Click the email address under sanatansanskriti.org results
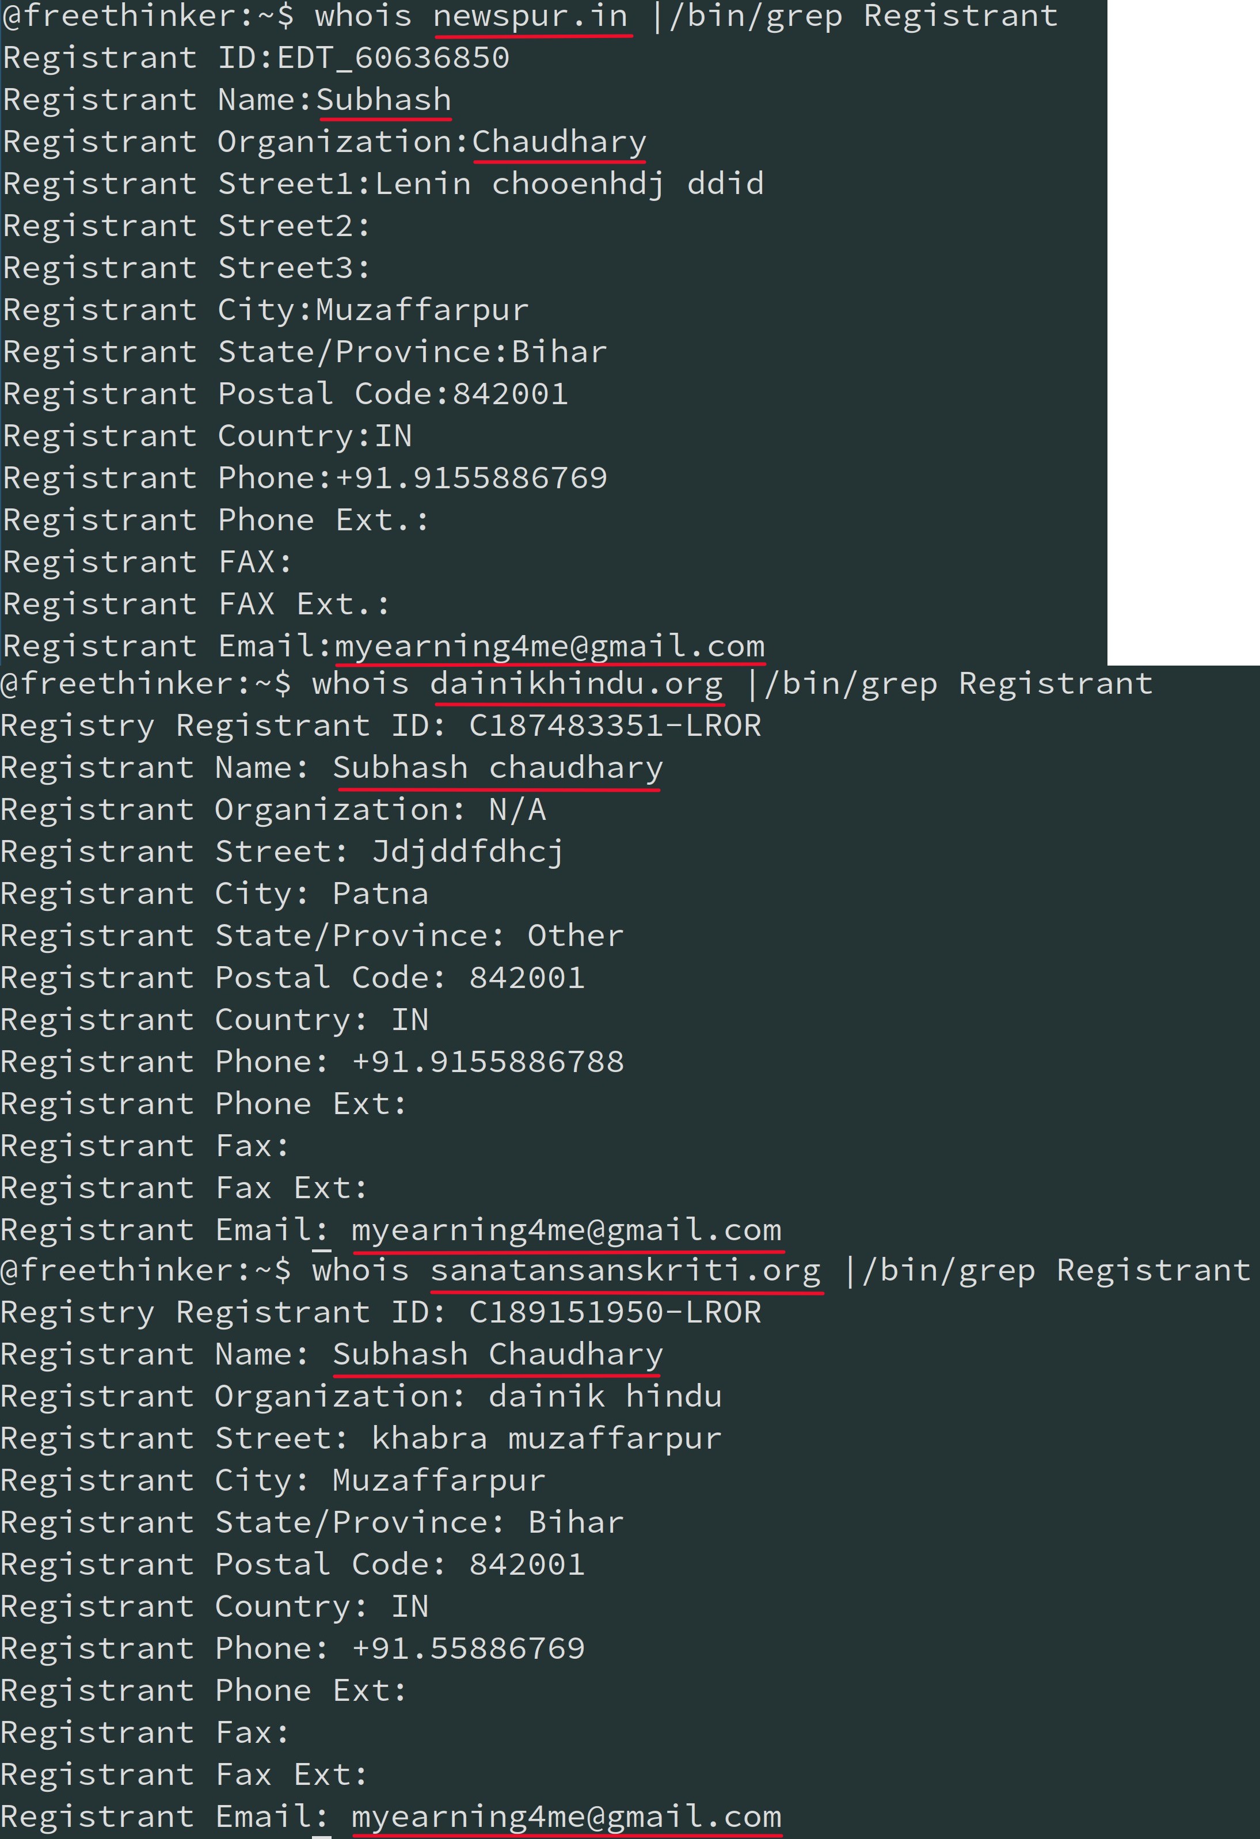Screen dimensions: 1260x1839 566,1817
